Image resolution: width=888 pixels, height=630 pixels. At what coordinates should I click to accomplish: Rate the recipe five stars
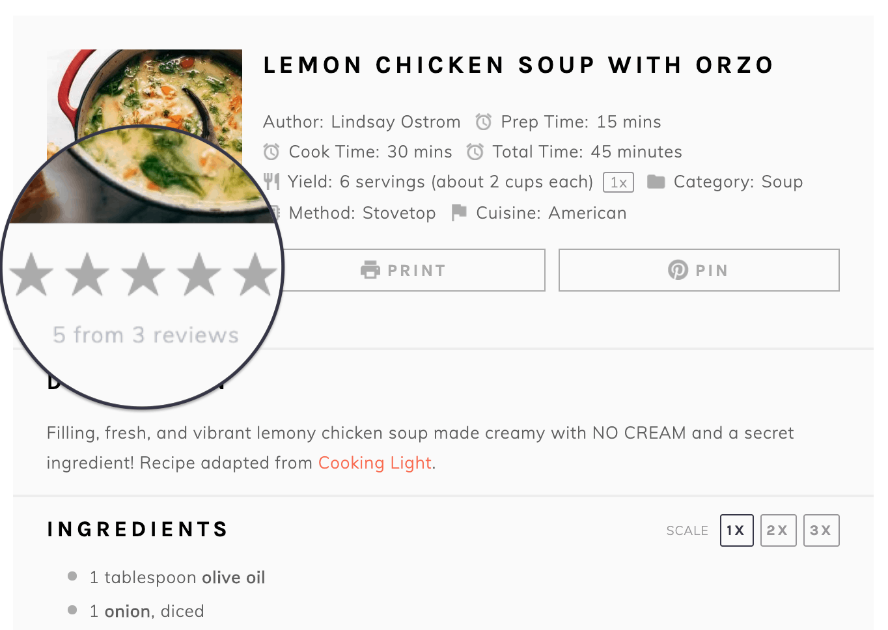pos(253,273)
